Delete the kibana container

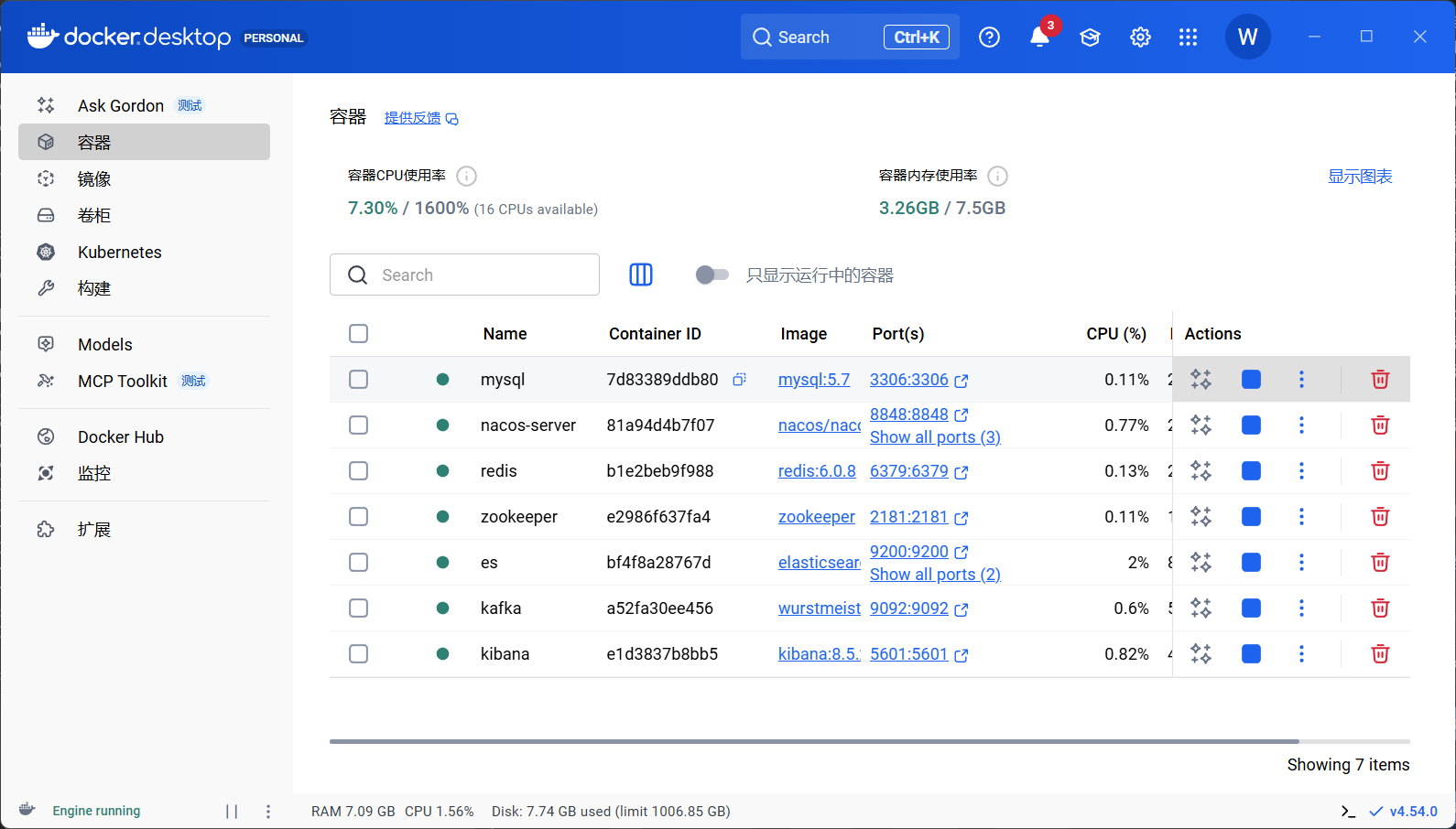coord(1380,654)
